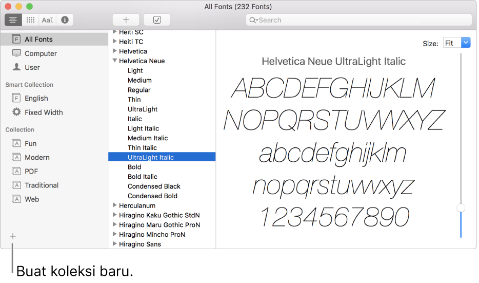The width and height of the screenshot is (479, 283).
Task: Open the Fun collection icon
Action: (x=16, y=143)
